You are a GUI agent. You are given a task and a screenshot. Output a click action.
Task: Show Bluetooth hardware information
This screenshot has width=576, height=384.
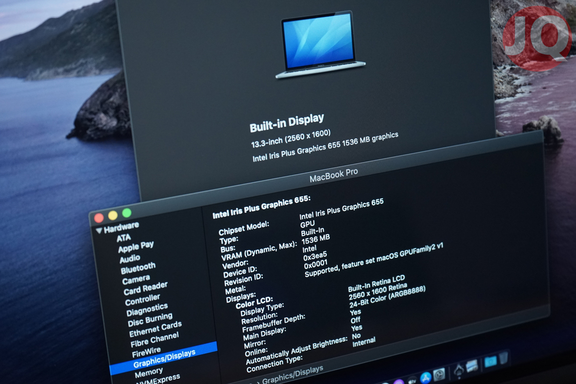(138, 268)
